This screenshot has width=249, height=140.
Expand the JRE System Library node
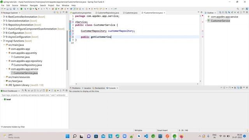[4, 85]
